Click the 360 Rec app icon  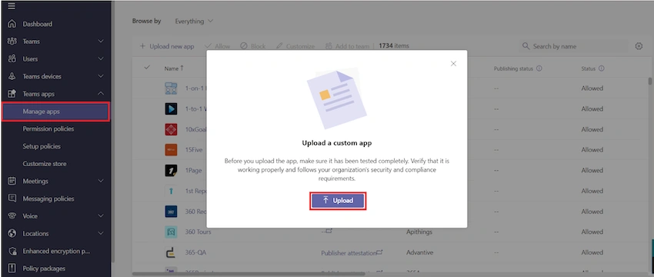tap(171, 212)
